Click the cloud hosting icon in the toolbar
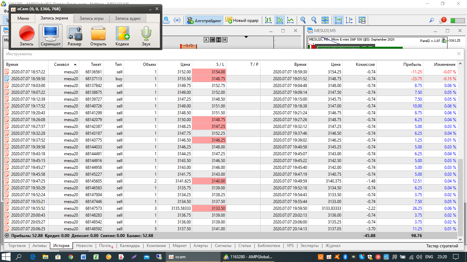 [x=166, y=20]
